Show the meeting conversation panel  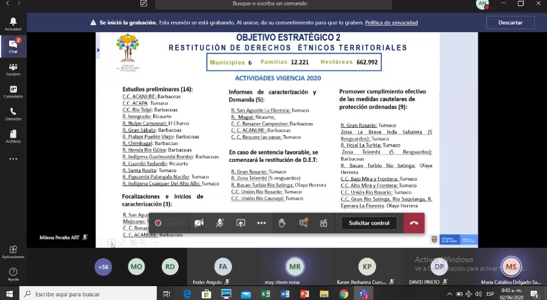coord(303,223)
